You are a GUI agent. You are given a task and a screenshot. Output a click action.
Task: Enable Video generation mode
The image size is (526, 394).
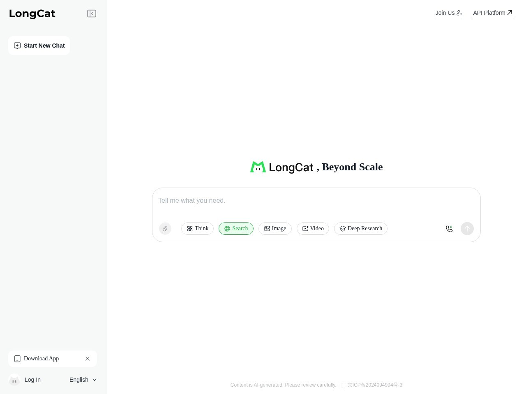click(313, 229)
